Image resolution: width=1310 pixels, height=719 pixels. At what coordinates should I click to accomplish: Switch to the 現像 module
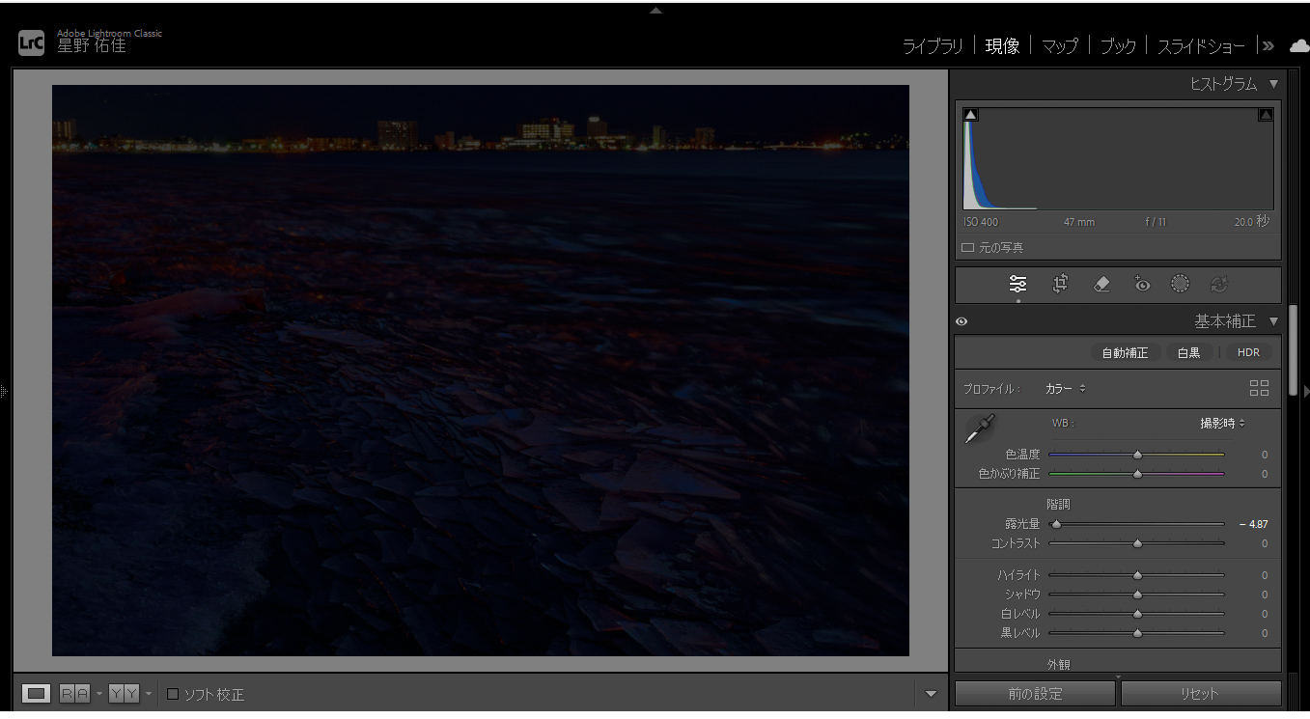pos(1002,45)
